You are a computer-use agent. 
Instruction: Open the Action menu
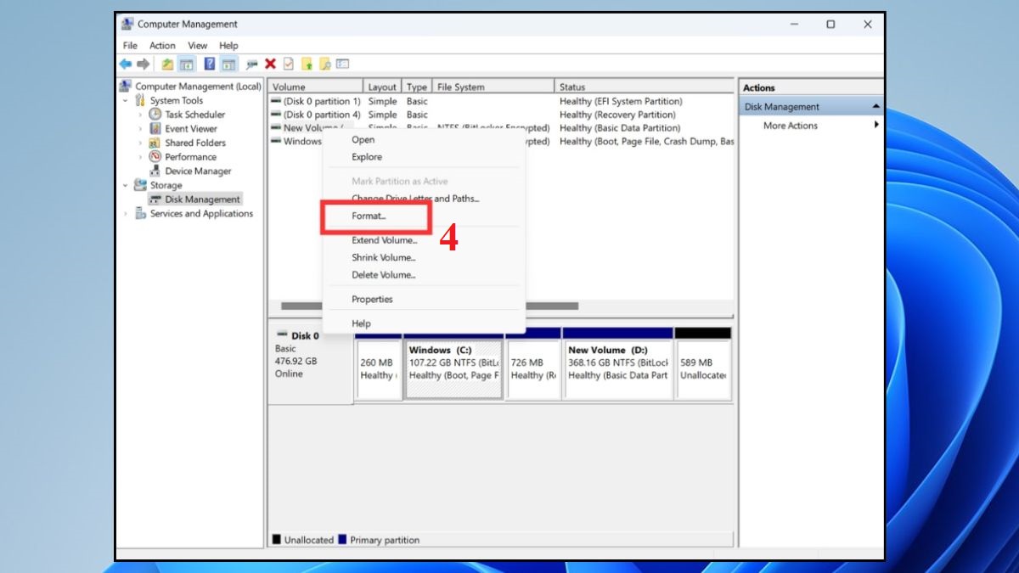click(161, 45)
